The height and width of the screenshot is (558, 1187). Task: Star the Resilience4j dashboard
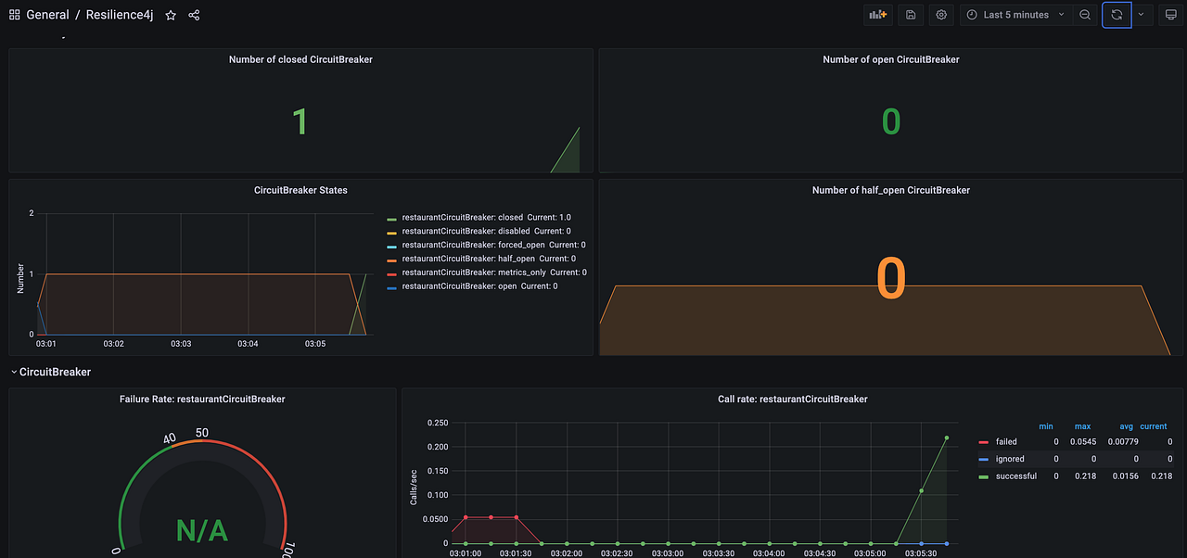(170, 15)
